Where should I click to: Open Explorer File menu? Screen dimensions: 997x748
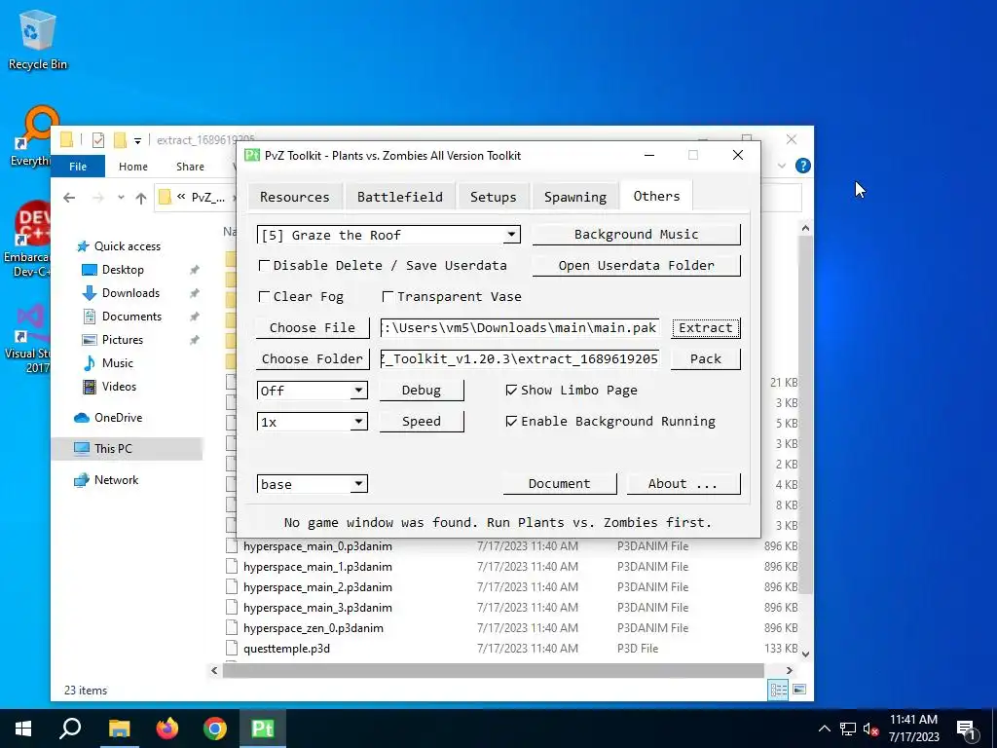point(78,167)
